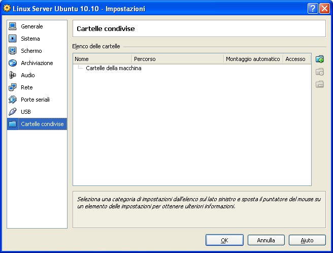Click the edit shared folder icon

point(320,72)
